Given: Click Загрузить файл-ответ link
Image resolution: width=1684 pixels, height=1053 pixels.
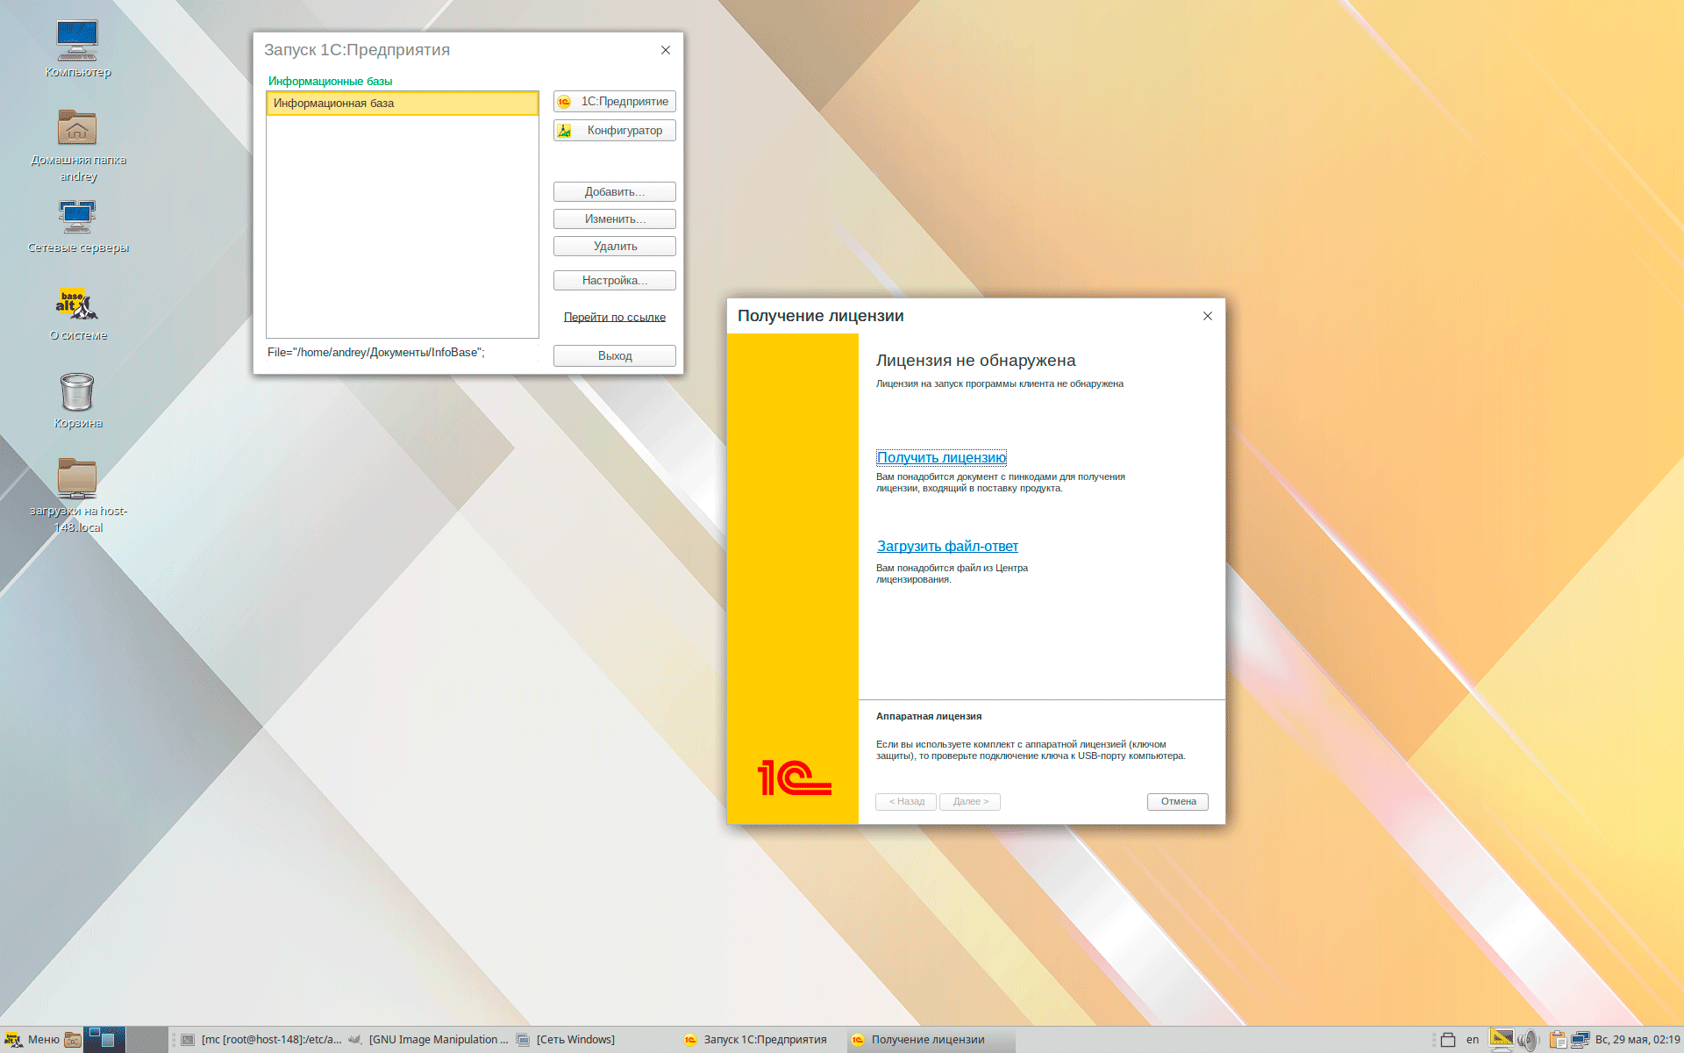Looking at the screenshot, I should (x=947, y=547).
